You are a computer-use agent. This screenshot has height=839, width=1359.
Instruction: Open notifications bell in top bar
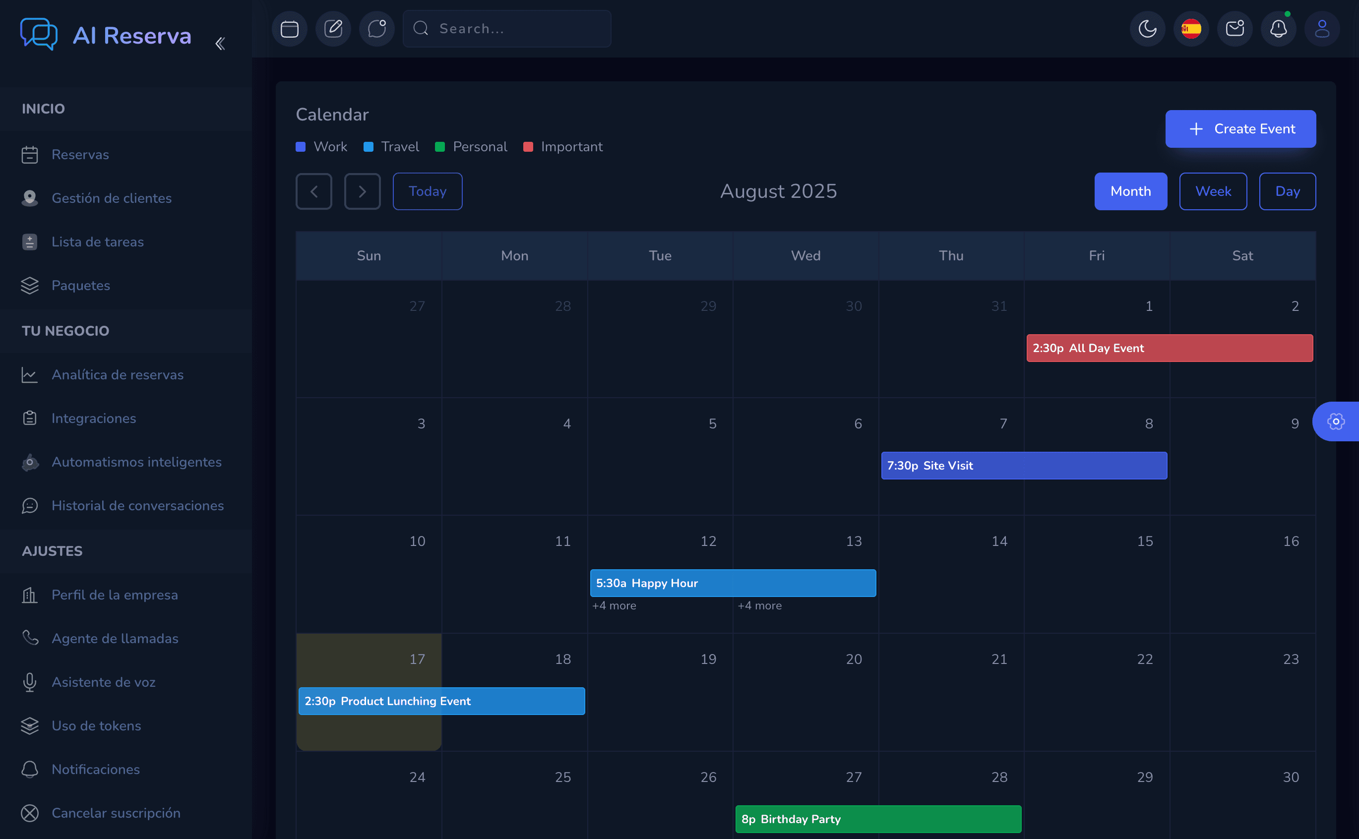pyautogui.click(x=1278, y=29)
